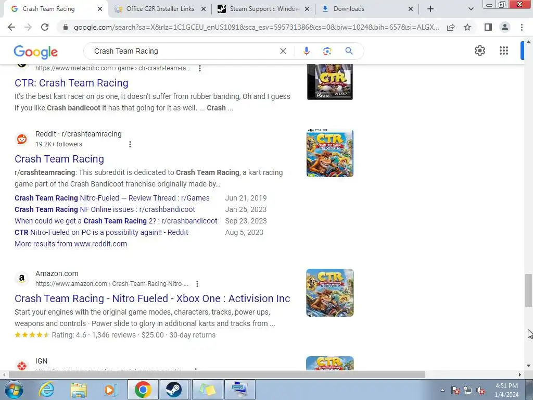Reload the page with the refresh icon
Screen dimensions: 533x400
(x=45, y=27)
